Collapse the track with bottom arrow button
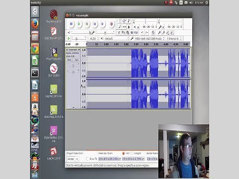The width and height of the screenshot is (239, 179). tap(73, 107)
